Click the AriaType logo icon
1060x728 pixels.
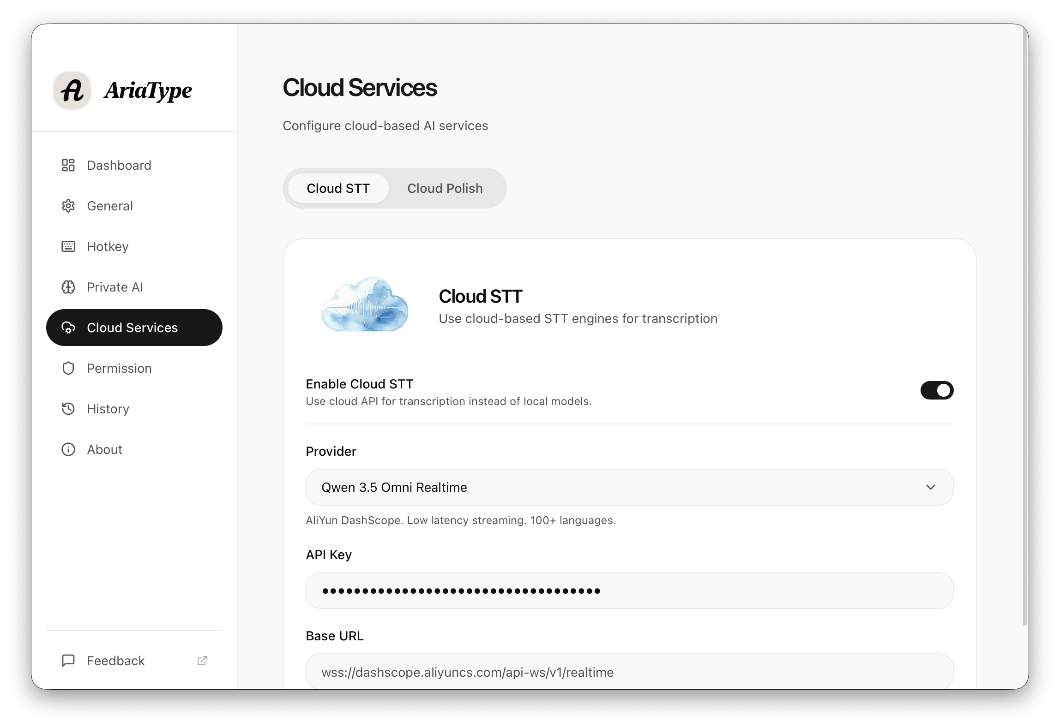click(x=72, y=90)
